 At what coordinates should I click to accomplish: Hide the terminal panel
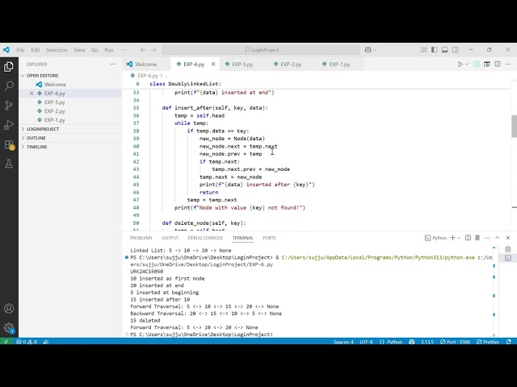pyautogui.click(x=508, y=238)
